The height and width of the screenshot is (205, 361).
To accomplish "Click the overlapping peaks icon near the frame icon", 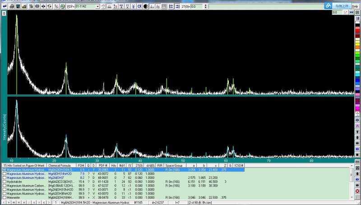I will (x=158, y=6).
